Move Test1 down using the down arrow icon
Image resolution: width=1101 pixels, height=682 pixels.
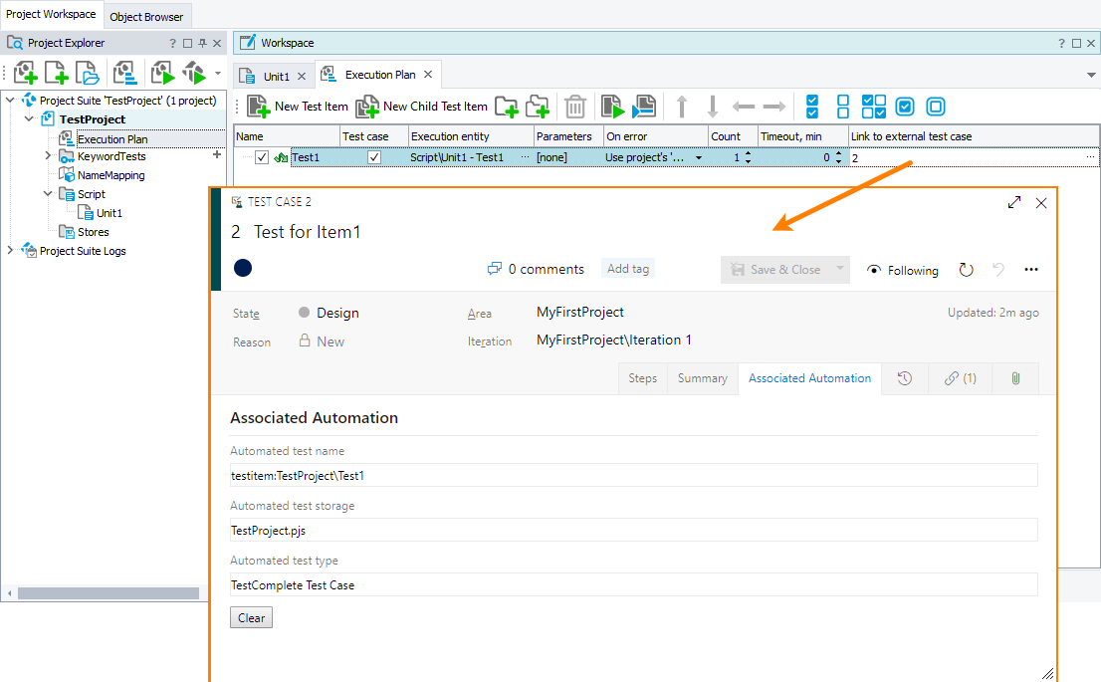click(714, 107)
